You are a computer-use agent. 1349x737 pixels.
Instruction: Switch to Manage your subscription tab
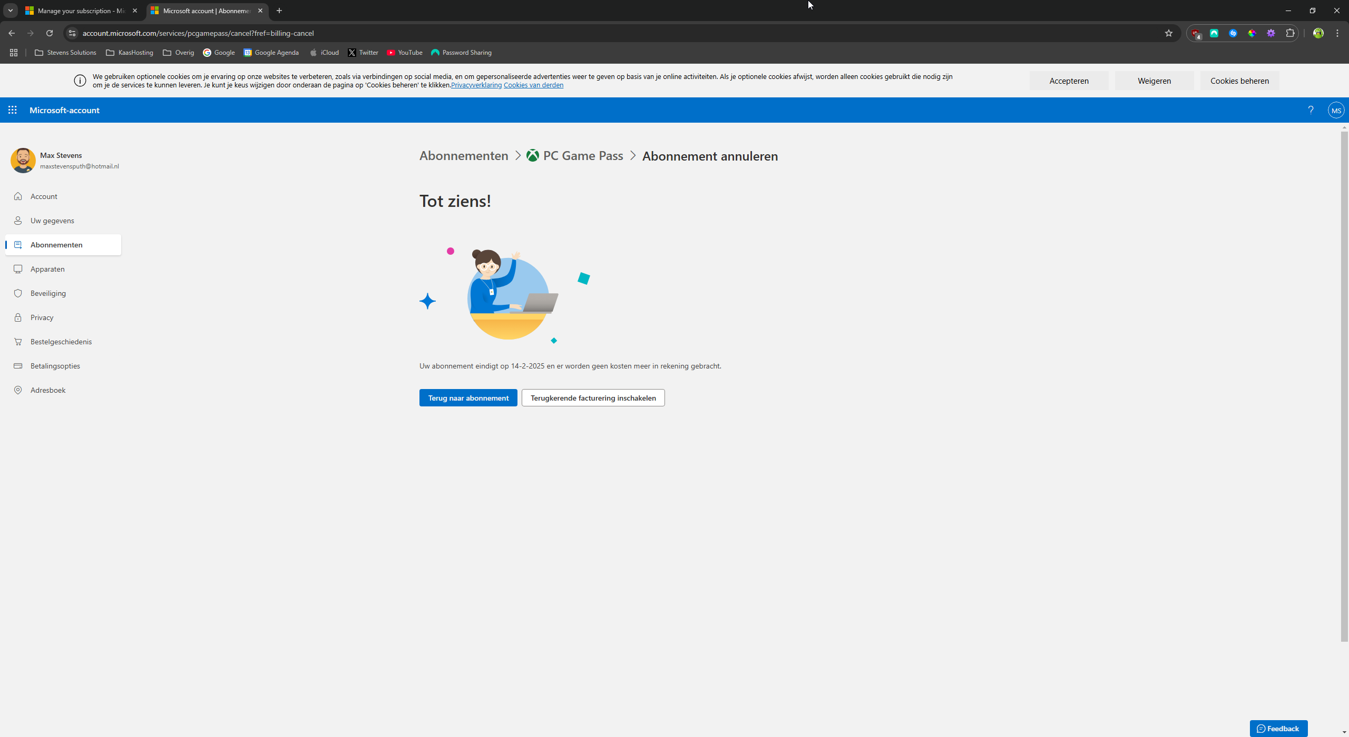pos(79,11)
